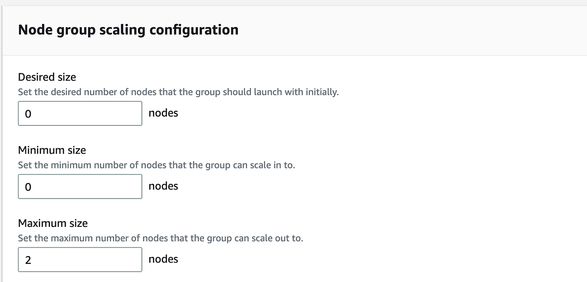Screen dimensions: 587x282
Task: Select the value 2 in Maximum size box
Action: [x=26, y=259]
